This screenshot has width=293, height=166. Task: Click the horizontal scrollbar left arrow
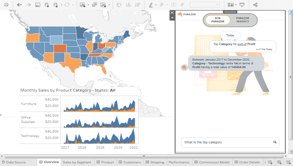pyautogui.click(x=2, y=156)
